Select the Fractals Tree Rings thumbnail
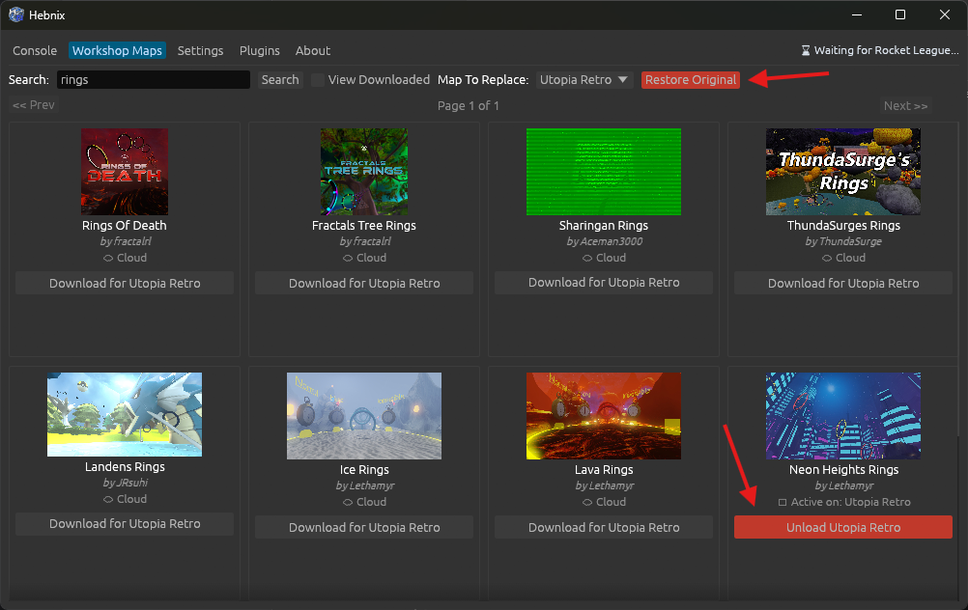The image size is (968, 610). point(364,172)
